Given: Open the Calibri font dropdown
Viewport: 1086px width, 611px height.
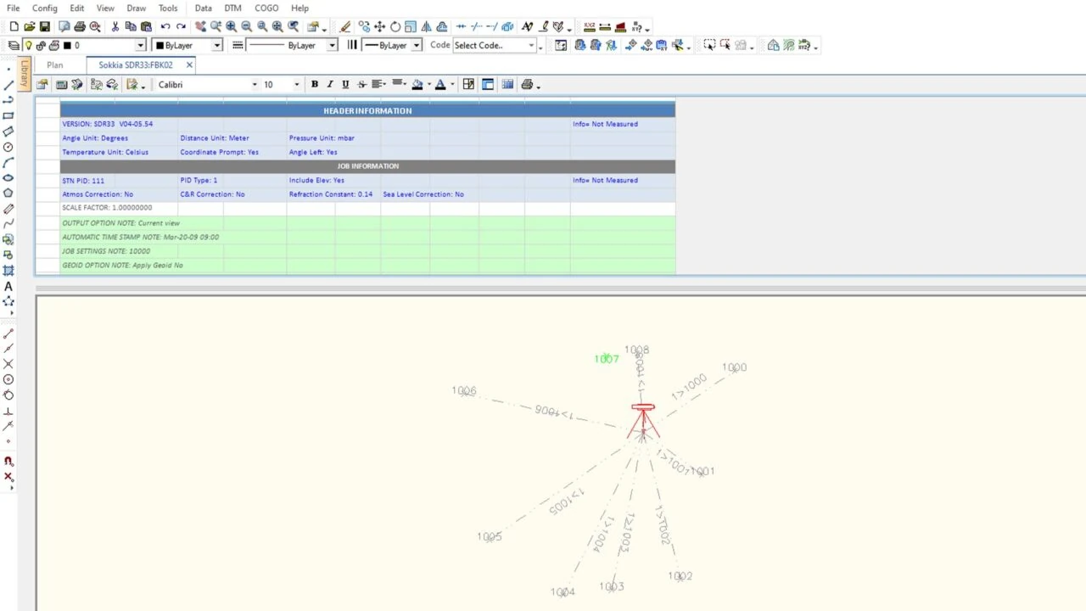Looking at the screenshot, I should point(254,84).
